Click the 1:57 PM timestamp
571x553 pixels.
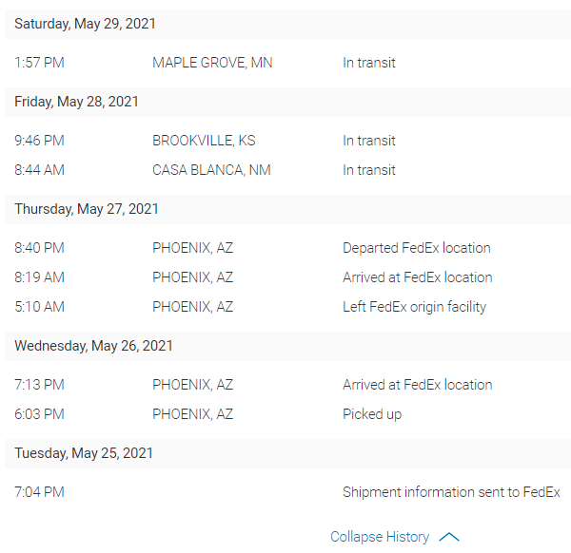[39, 63]
